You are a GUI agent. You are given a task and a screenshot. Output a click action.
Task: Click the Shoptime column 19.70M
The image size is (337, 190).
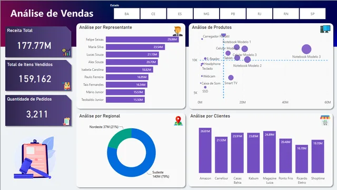tap(318, 156)
